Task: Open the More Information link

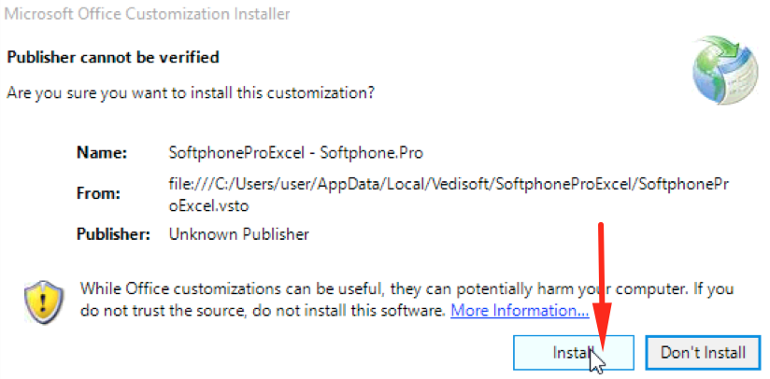Action: pyautogui.click(x=520, y=310)
